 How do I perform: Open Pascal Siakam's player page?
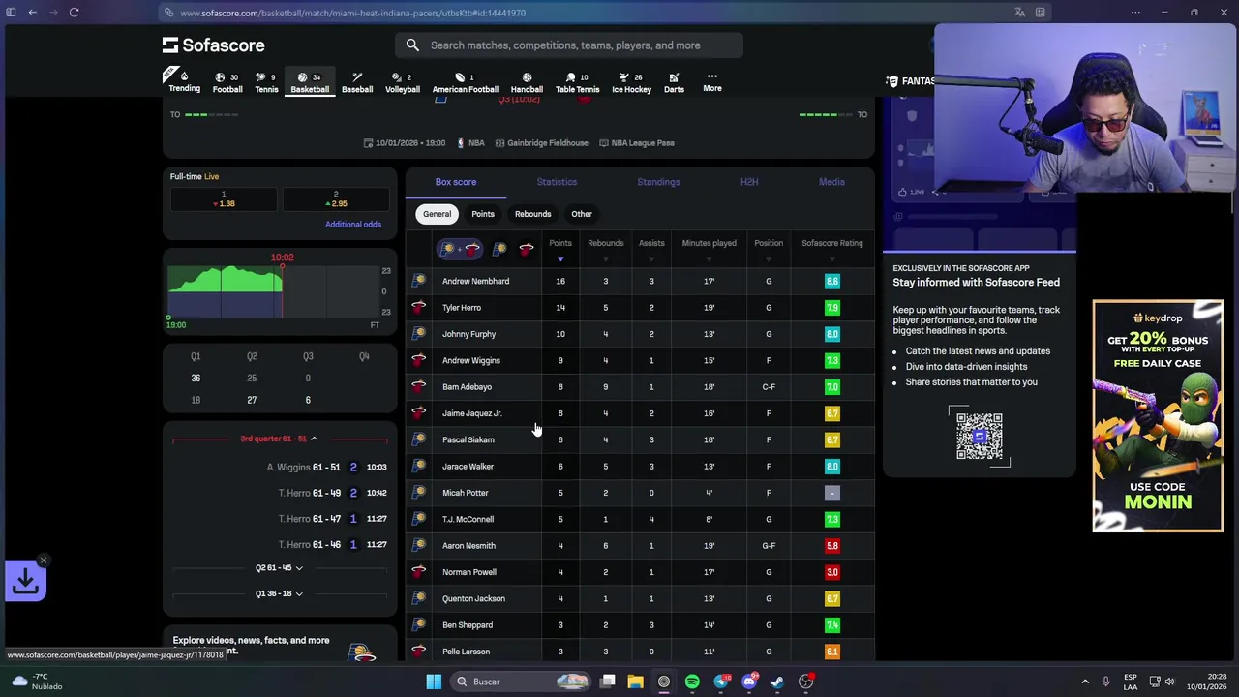468,439
